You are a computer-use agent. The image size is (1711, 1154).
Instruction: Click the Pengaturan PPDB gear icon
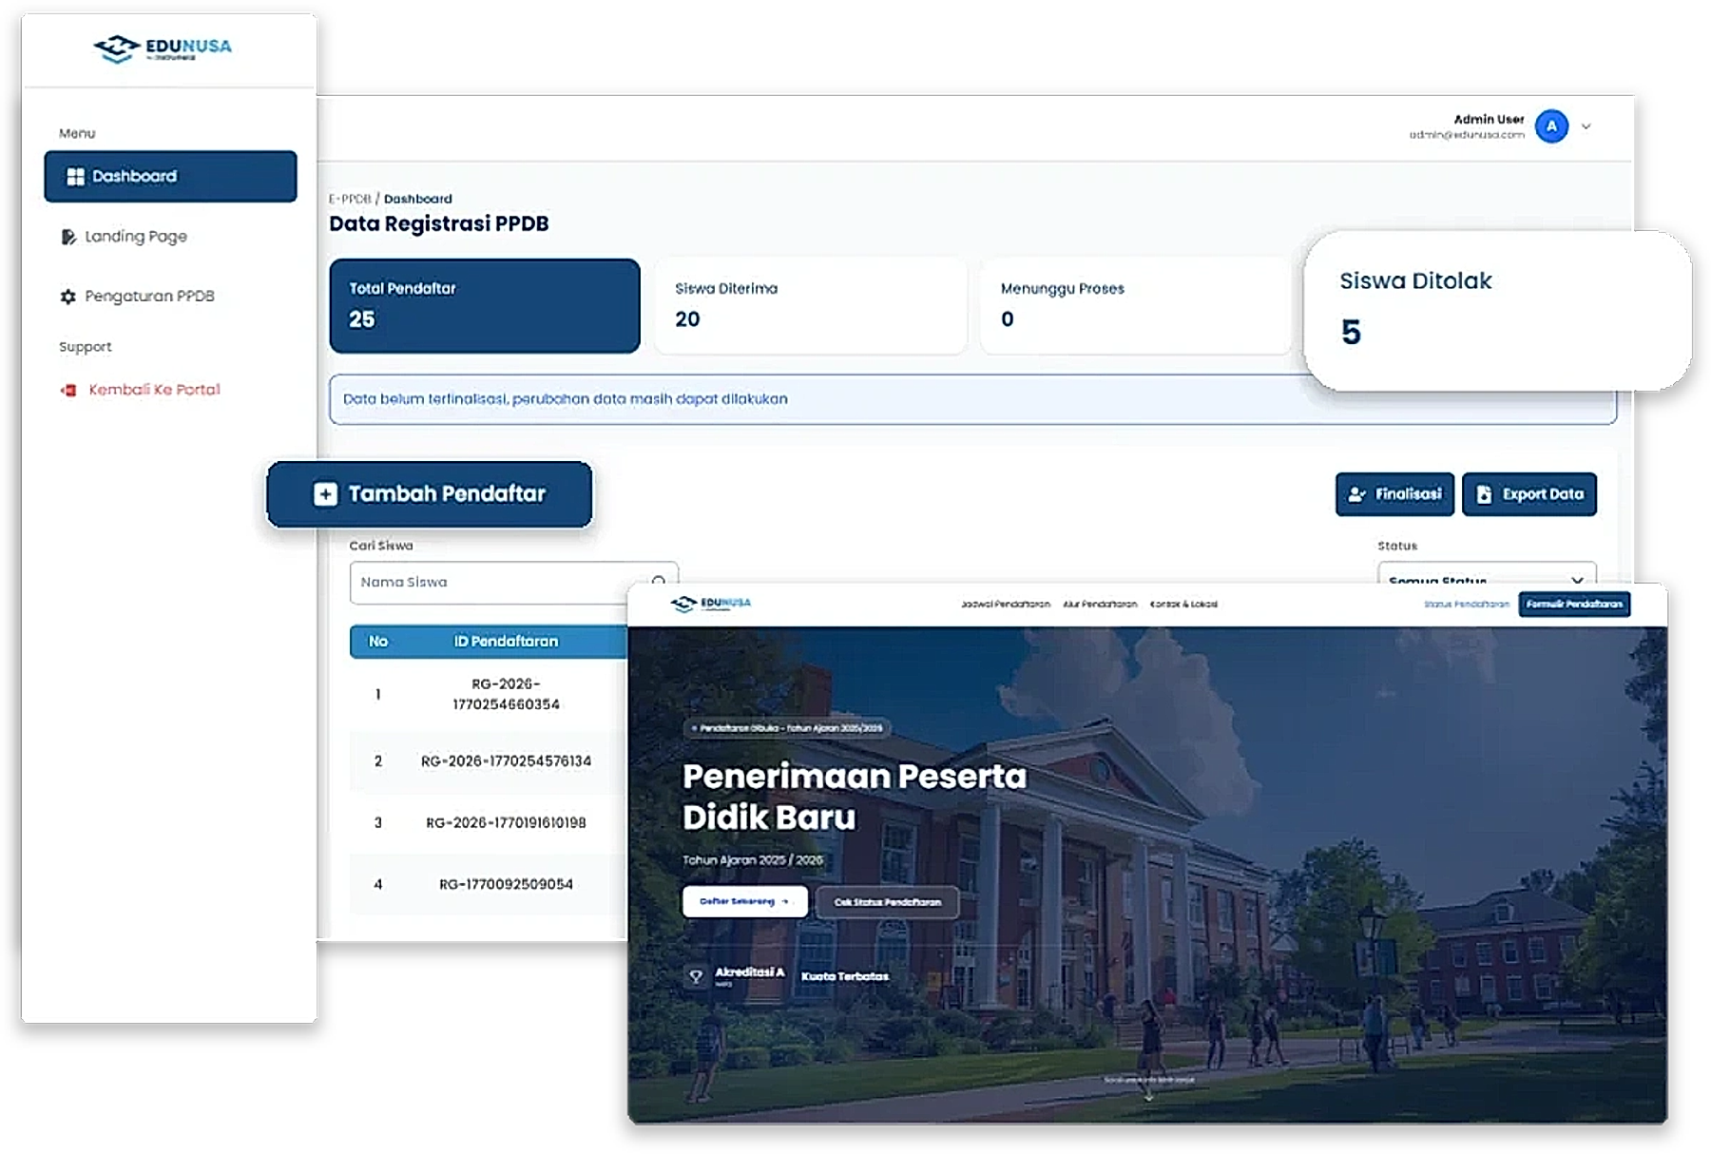click(x=67, y=297)
